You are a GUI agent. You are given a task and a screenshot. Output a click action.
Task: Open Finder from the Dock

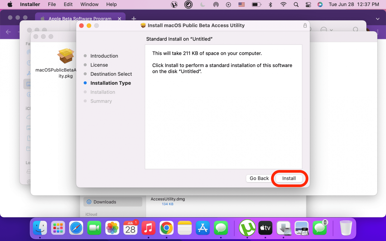40,228
